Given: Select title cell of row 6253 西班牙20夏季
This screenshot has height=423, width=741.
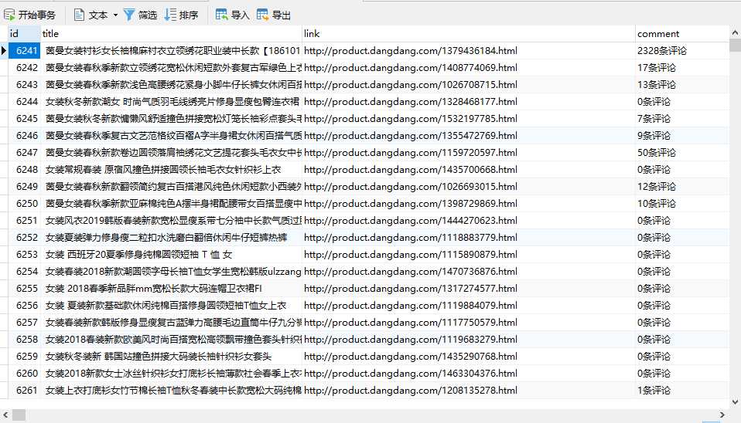Looking at the screenshot, I should pyautogui.click(x=171, y=254).
